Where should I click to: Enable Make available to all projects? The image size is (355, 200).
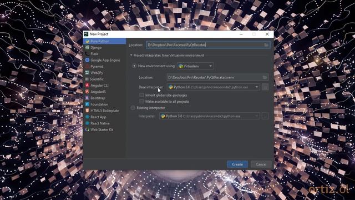pos(141,101)
